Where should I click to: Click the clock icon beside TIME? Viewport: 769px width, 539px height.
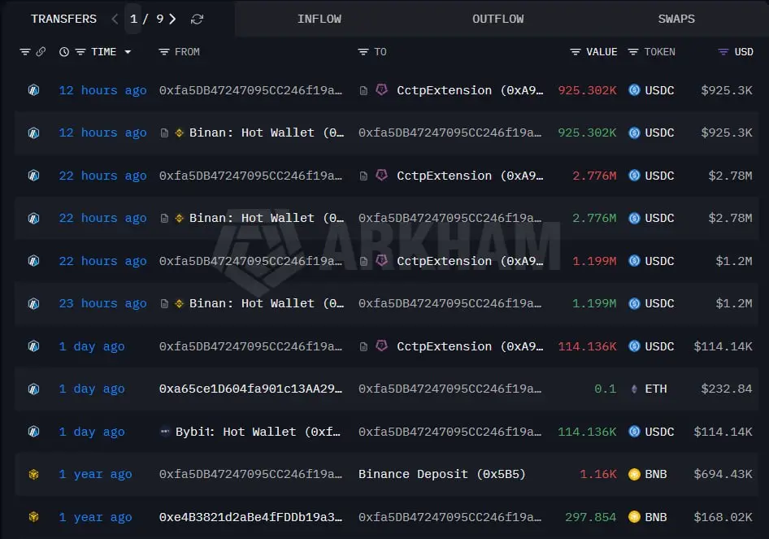[63, 51]
